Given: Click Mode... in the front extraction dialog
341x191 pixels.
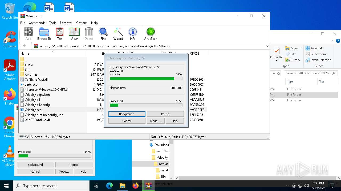Looking at the screenshot, I should [155, 121].
